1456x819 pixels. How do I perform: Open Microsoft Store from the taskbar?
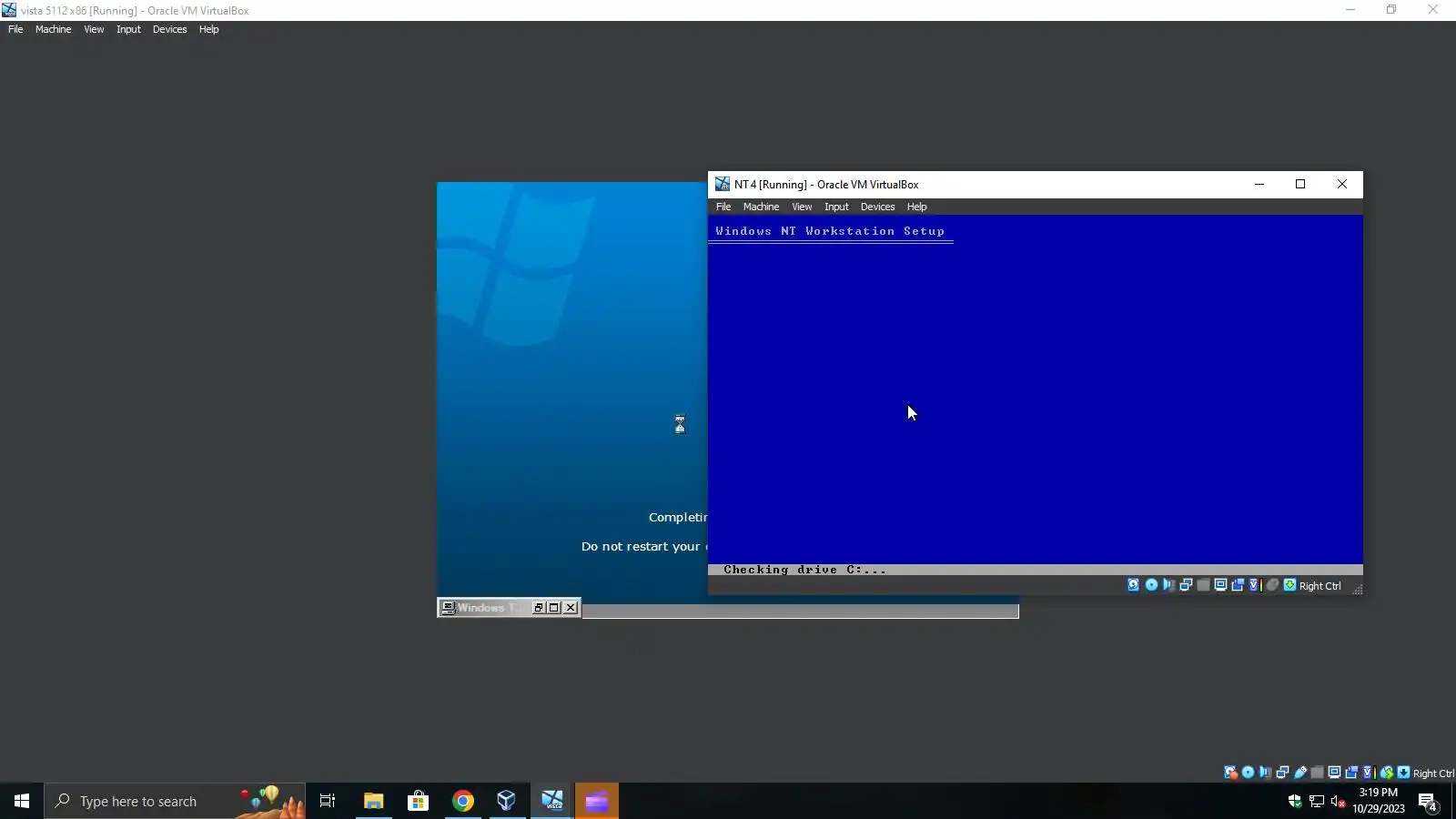[418, 801]
